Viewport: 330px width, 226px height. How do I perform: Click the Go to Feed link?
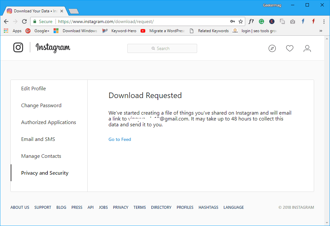pos(120,139)
